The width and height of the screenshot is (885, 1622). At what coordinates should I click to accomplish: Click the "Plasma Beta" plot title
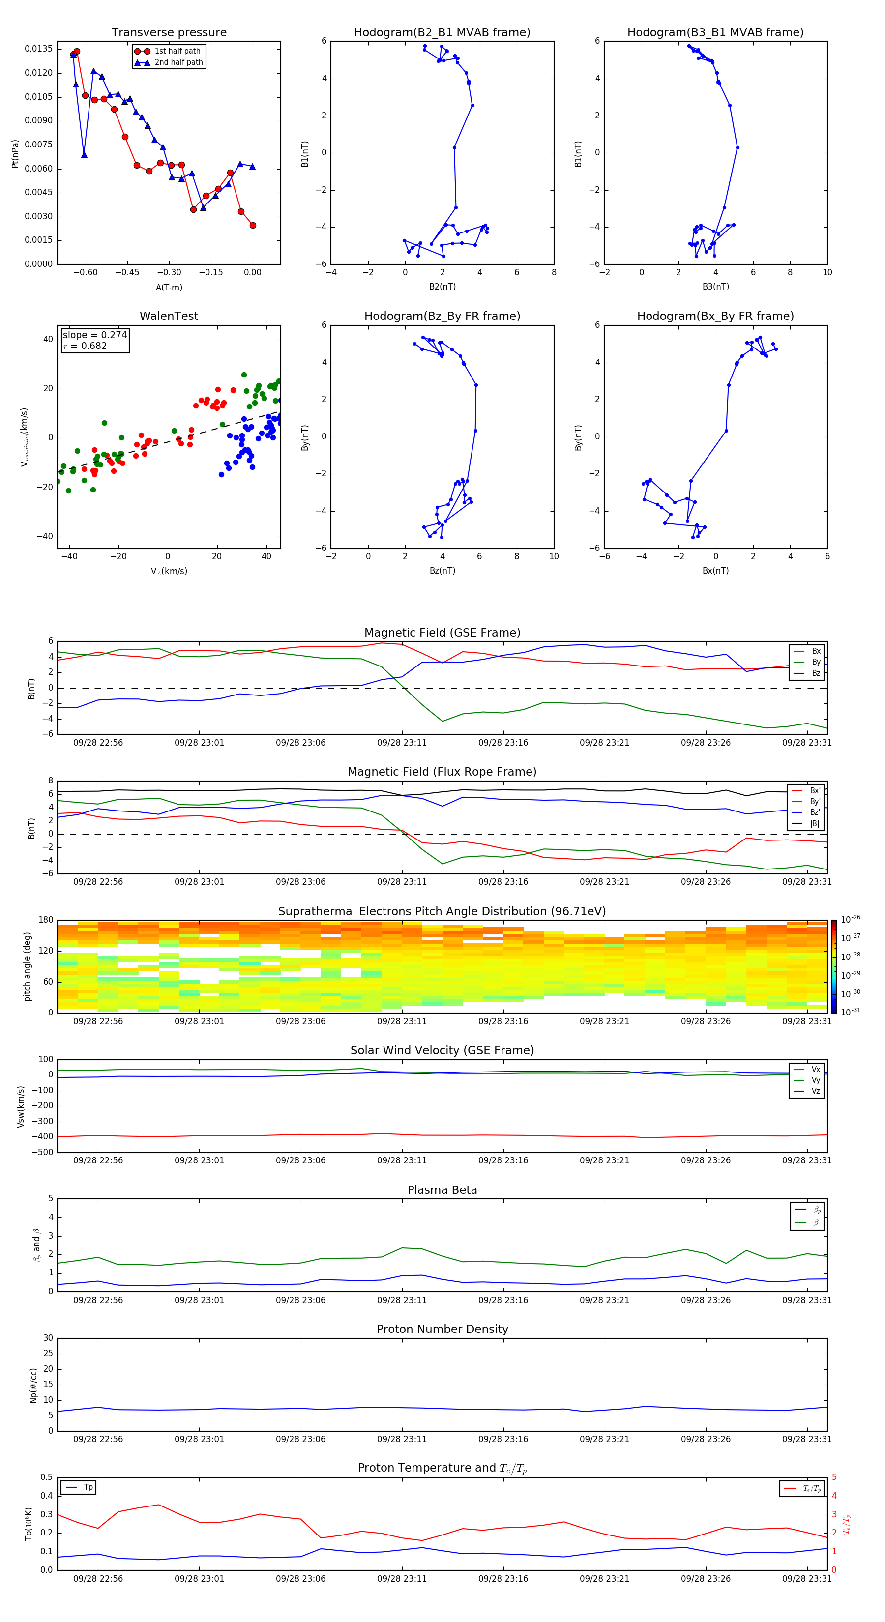442,1190
